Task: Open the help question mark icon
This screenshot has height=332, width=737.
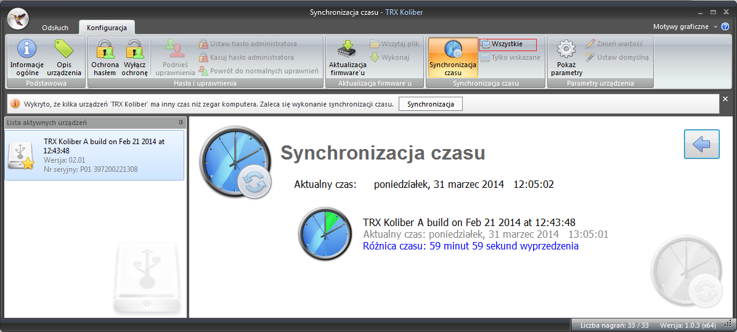Action: coord(725,26)
